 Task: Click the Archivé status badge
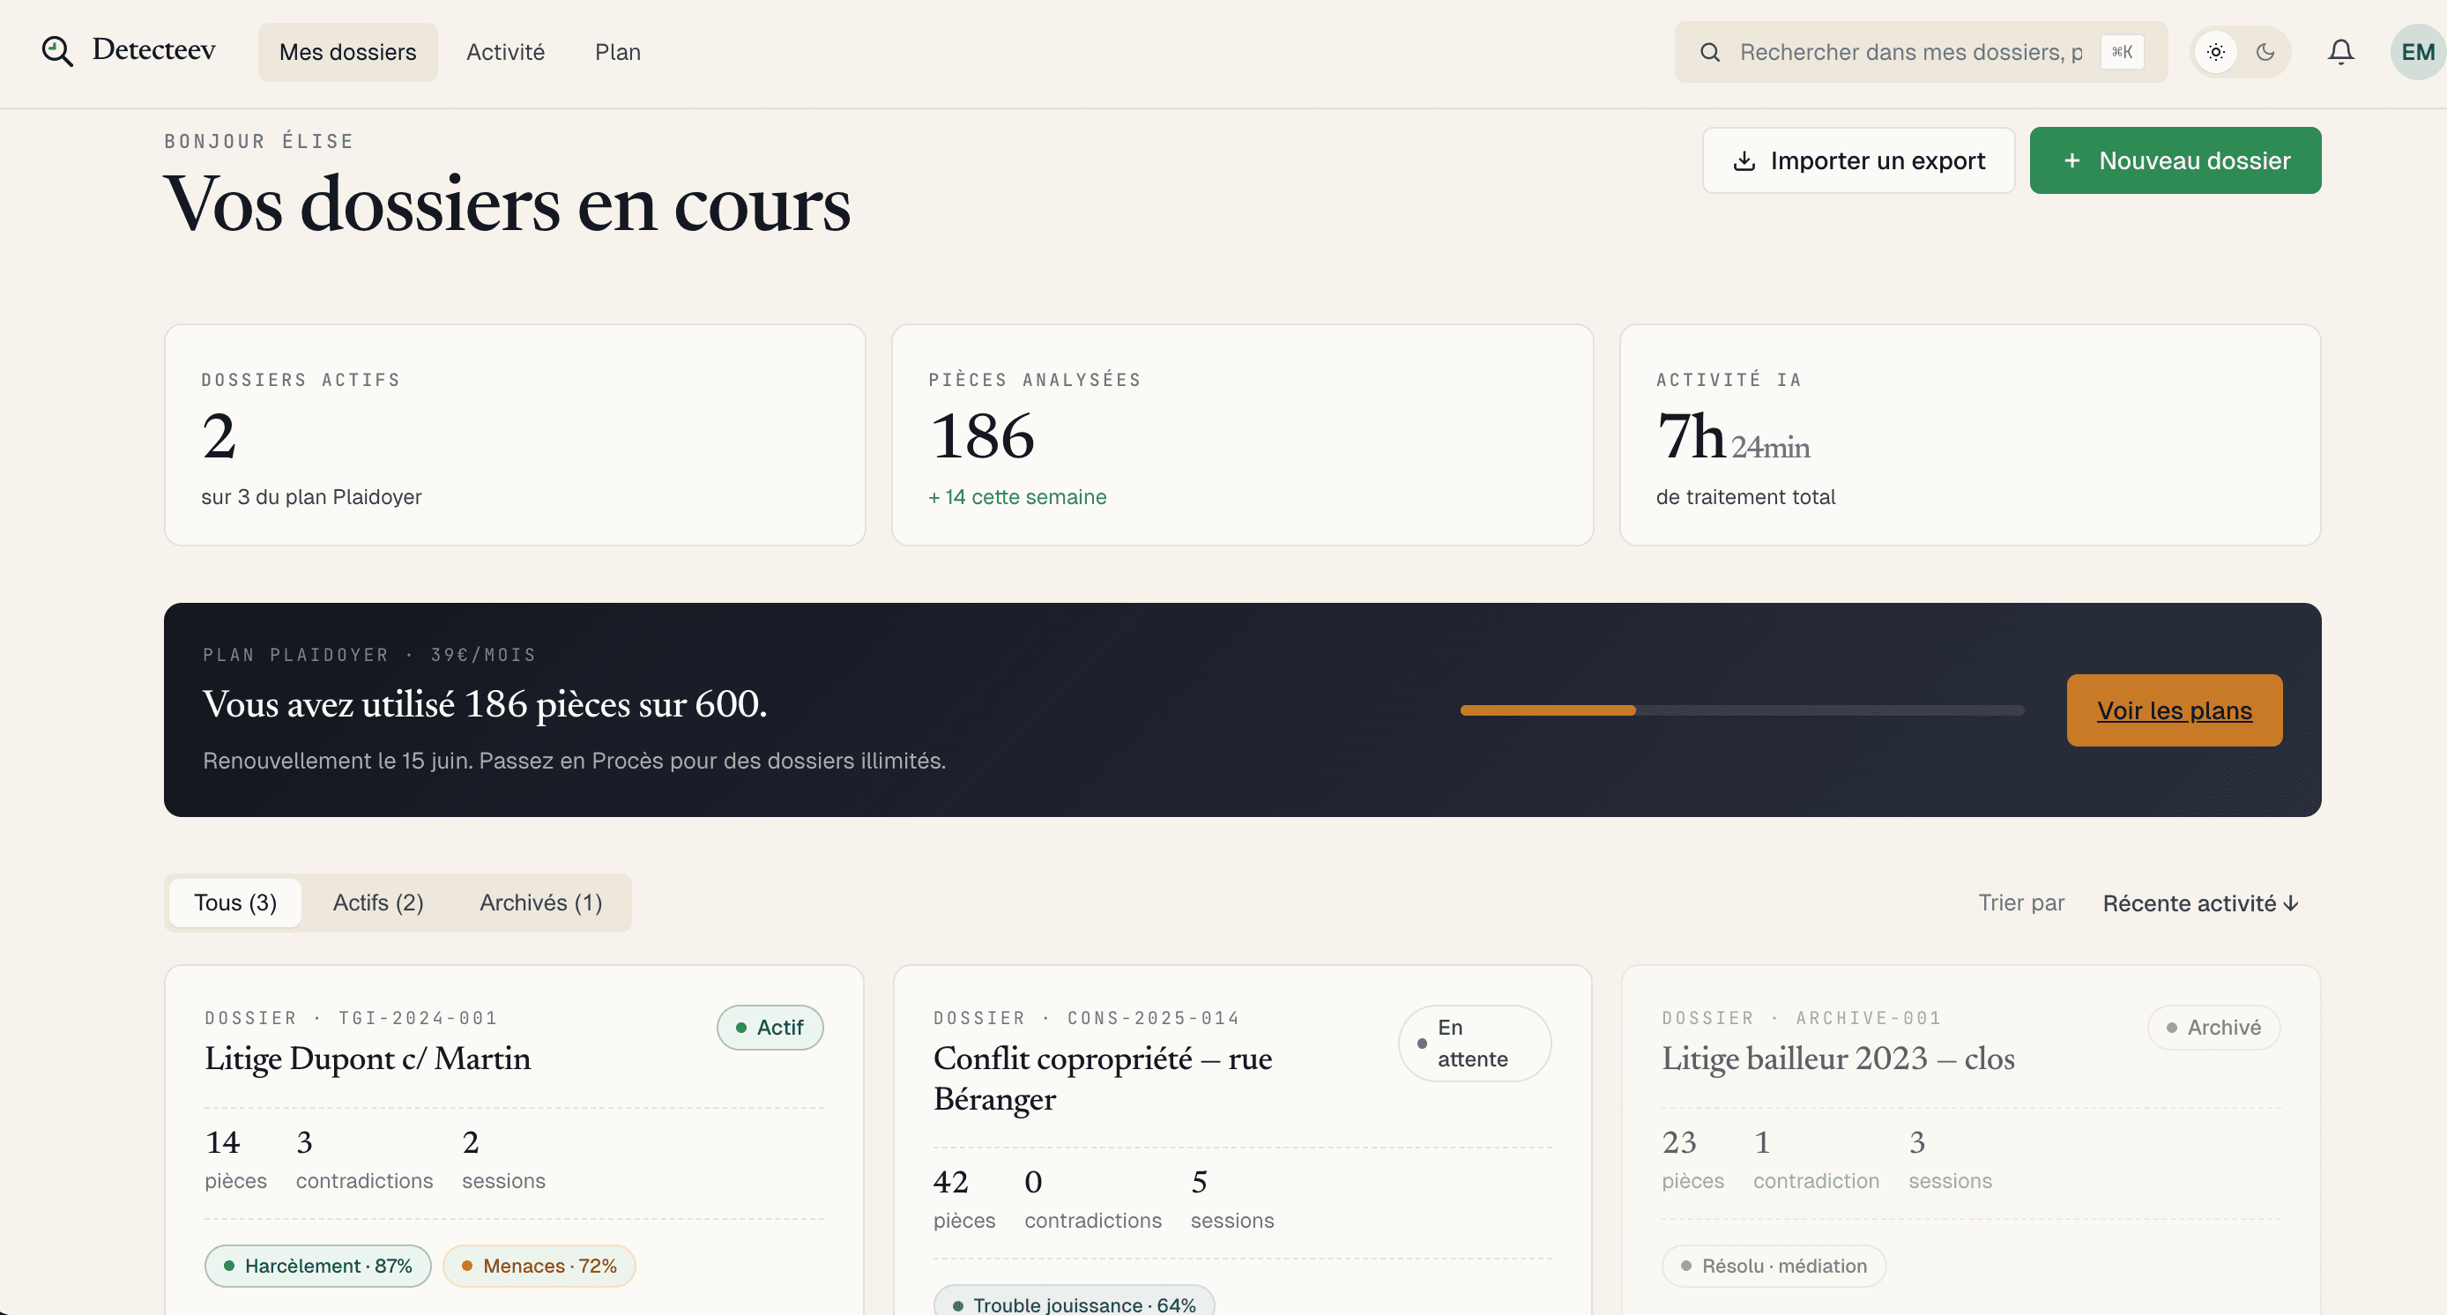pos(2213,1028)
